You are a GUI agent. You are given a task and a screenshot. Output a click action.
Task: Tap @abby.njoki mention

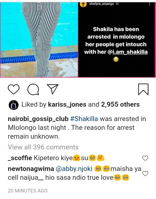click(x=74, y=169)
